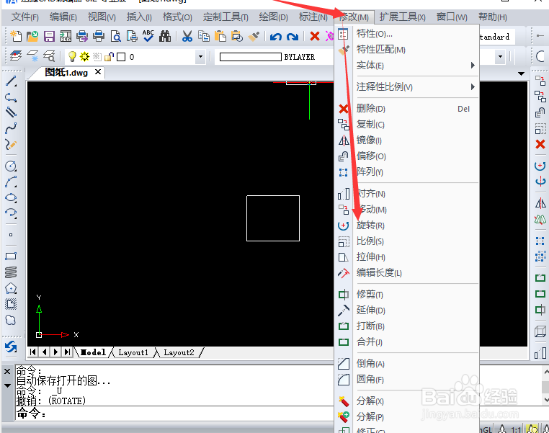This screenshot has width=549, height=433.
Task: Click the Mirror icon in right toolbar
Action: [540, 203]
